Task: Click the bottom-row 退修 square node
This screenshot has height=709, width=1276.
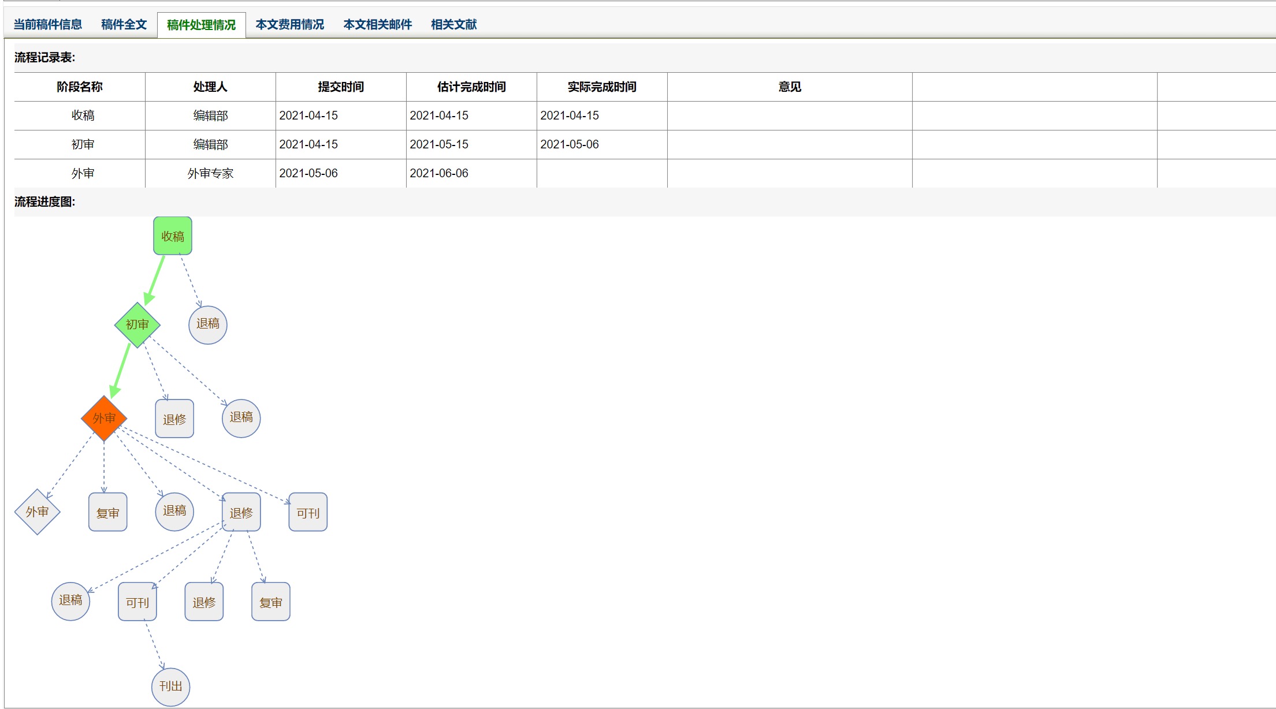Action: [204, 602]
